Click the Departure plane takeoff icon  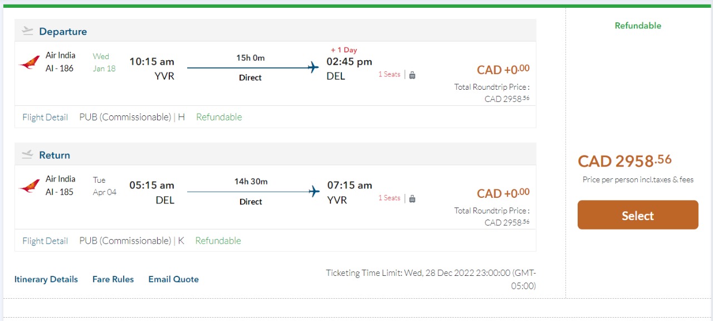click(27, 31)
